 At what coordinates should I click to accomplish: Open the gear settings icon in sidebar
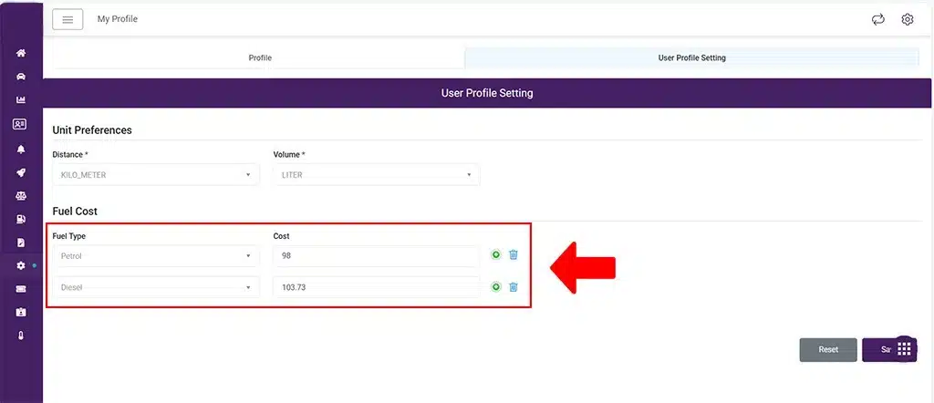pyautogui.click(x=21, y=265)
